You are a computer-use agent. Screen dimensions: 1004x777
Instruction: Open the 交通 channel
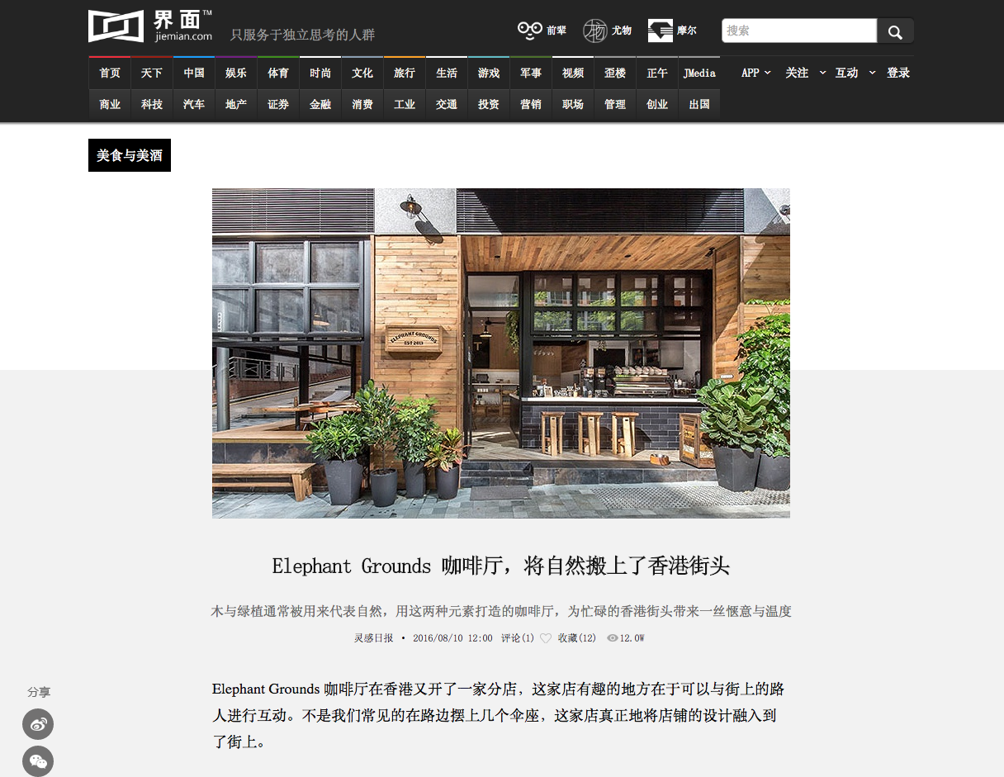(x=446, y=104)
